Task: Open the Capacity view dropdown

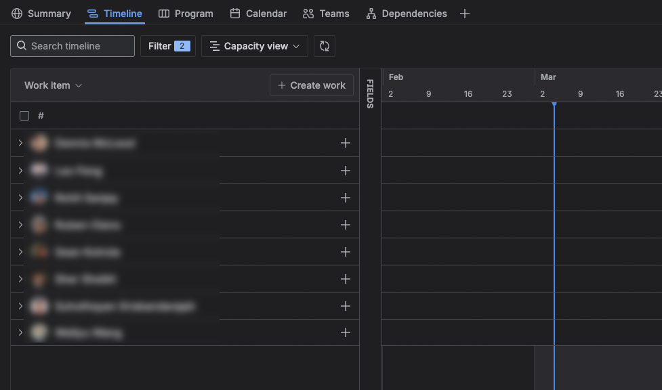Action: click(255, 46)
